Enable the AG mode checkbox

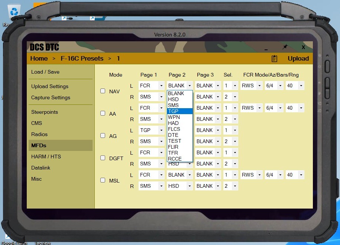click(103, 136)
